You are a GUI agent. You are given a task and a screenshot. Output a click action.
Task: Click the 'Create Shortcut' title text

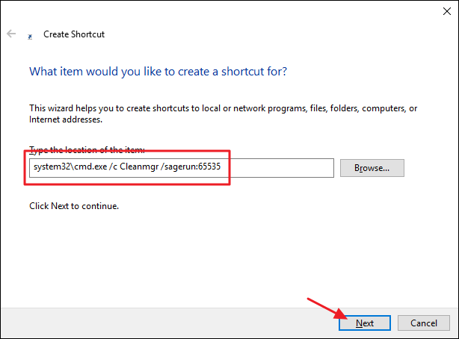74,34
